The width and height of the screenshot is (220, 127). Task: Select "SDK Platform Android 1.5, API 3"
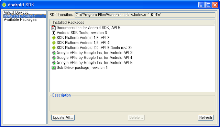coord(83,38)
